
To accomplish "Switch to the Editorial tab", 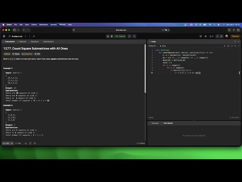I will 22,42.
